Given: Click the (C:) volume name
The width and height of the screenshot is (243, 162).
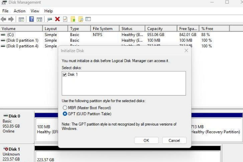Looking at the screenshot, I should 11,35.
